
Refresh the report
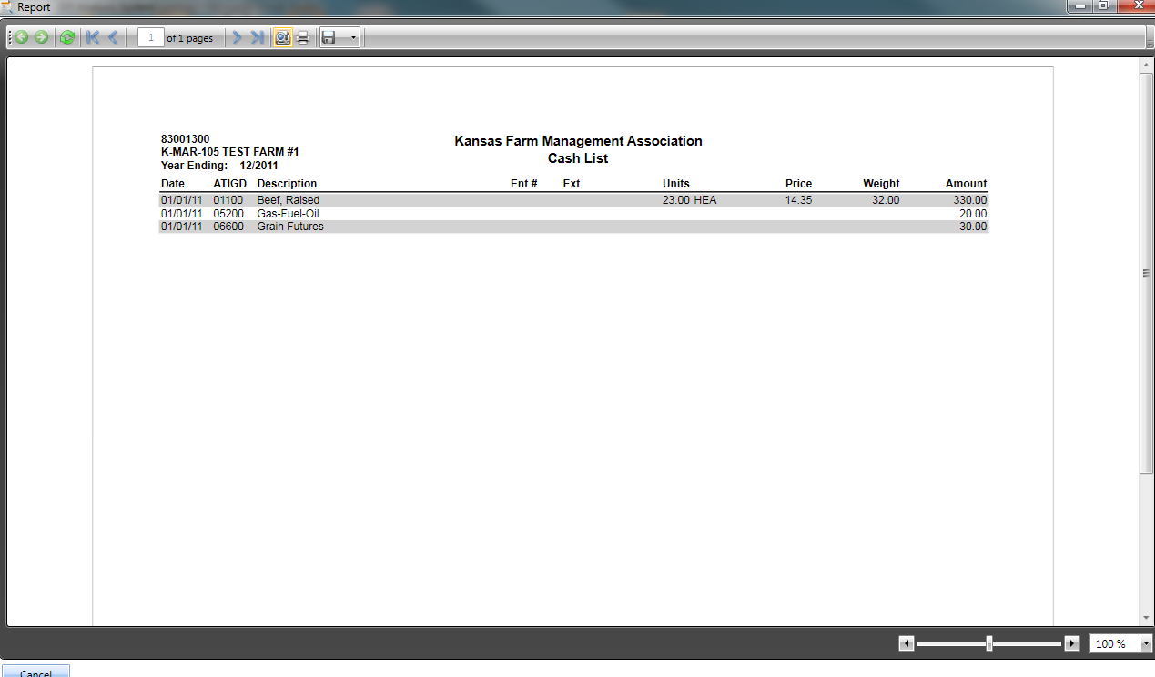coord(66,37)
